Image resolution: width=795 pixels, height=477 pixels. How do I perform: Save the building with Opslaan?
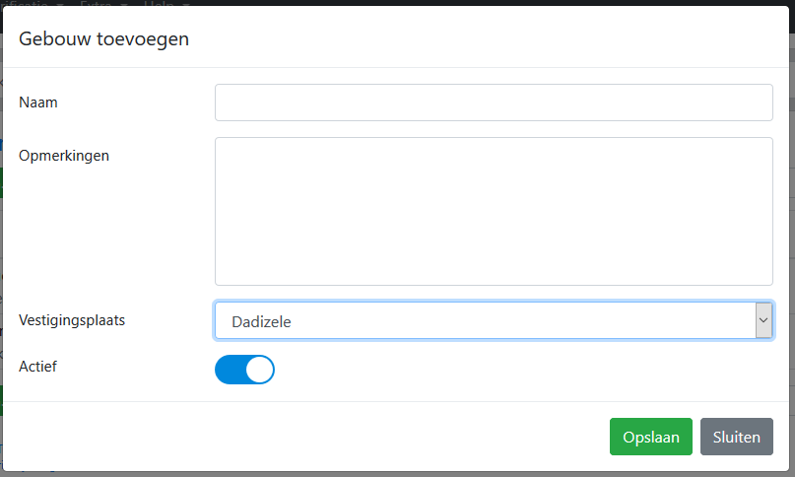point(651,437)
